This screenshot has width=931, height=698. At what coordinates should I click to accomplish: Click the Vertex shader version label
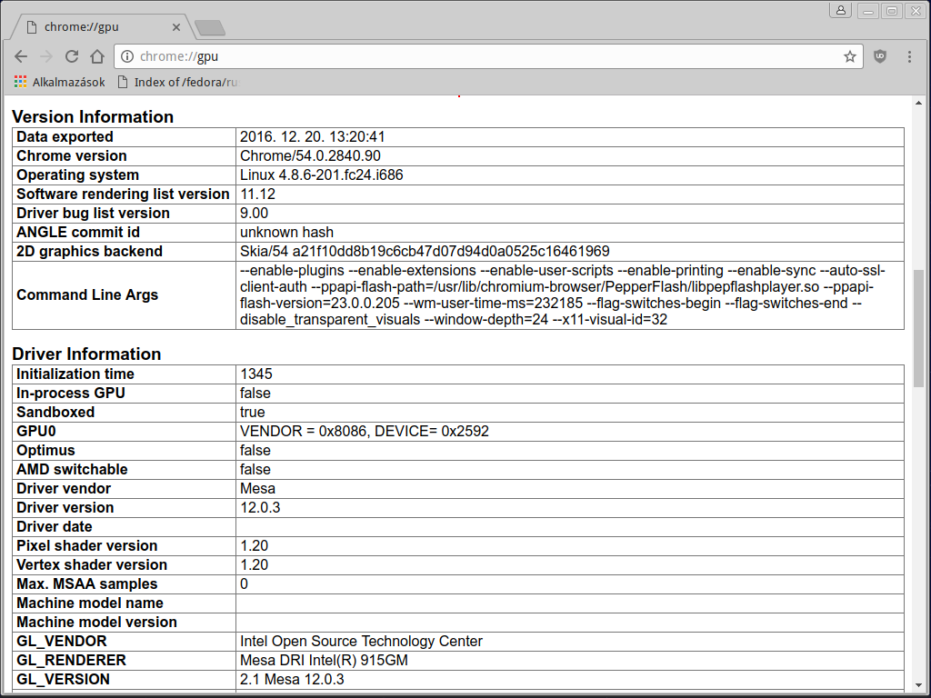click(x=92, y=564)
